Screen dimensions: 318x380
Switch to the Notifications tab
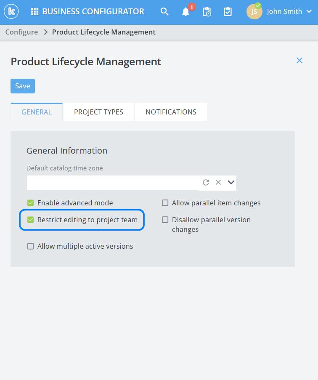tap(171, 112)
